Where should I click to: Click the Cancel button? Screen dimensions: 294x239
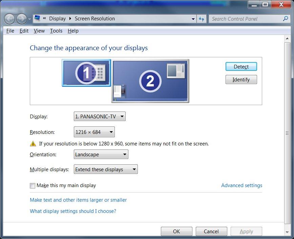pos(211,231)
